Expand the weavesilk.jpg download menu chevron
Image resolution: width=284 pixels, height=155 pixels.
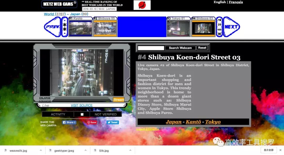41,150
